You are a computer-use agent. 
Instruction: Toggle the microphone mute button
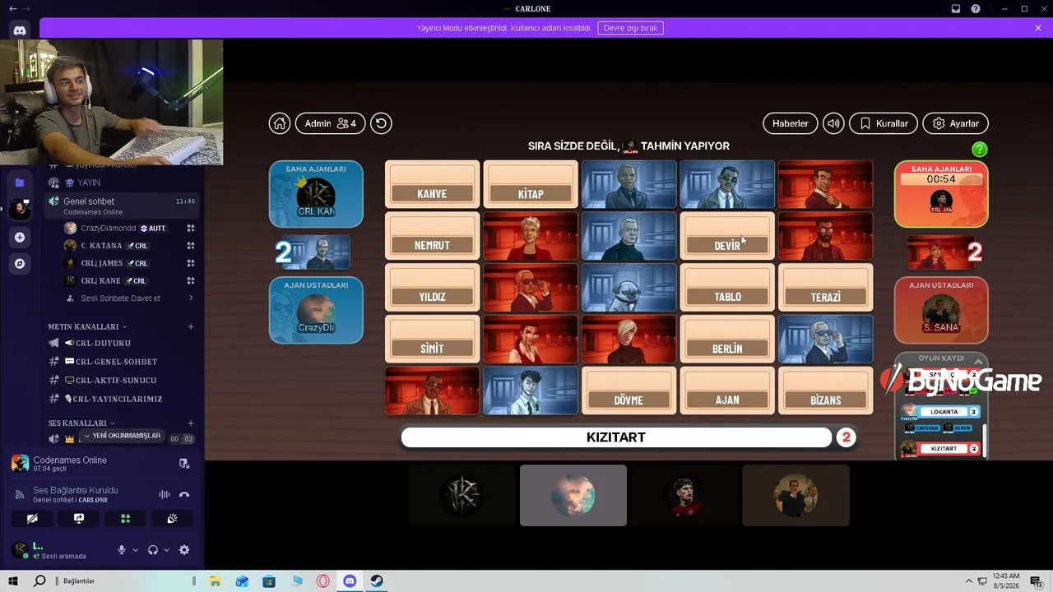pos(122,550)
